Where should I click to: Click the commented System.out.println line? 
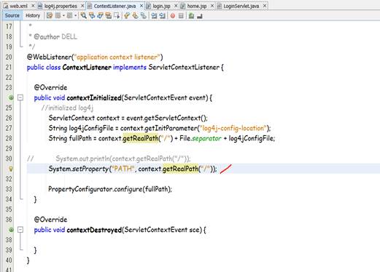pyautogui.click(x=123, y=159)
